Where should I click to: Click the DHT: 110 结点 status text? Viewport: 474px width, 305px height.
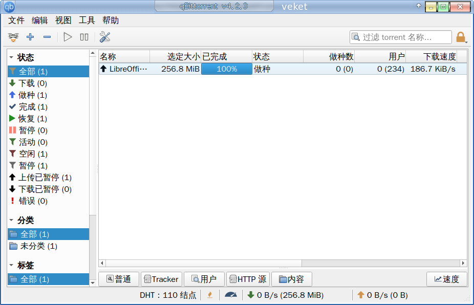coord(168,295)
